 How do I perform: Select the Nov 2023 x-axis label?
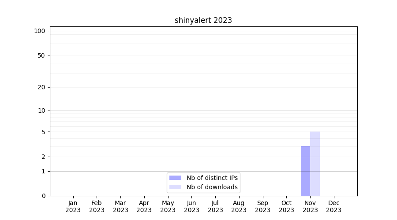[310, 206]
